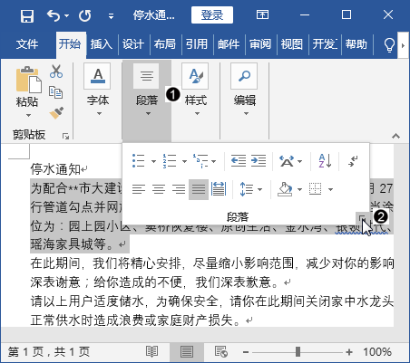The width and height of the screenshot is (410, 363).
Task: Expand the 编辑 group button
Action: [x=245, y=90]
